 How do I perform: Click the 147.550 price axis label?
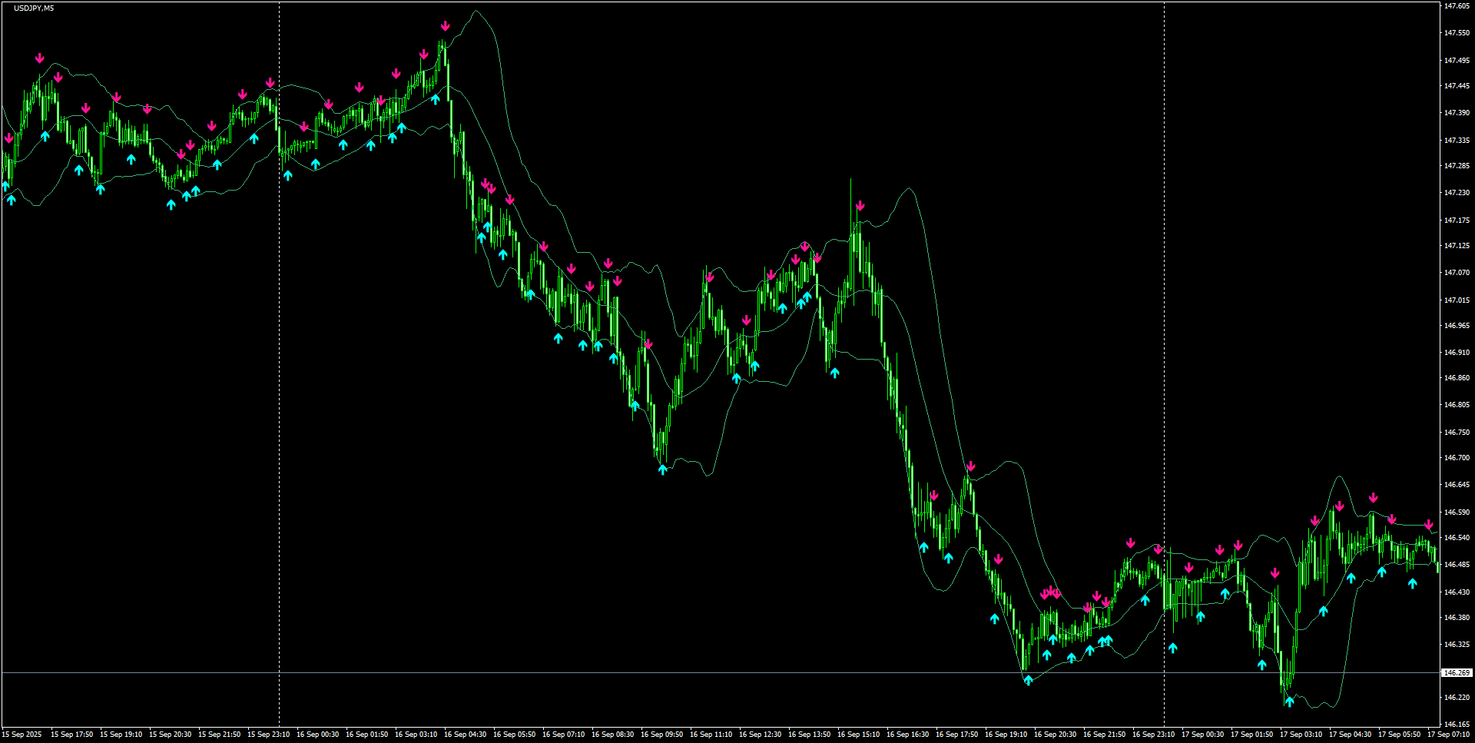coord(1457,33)
